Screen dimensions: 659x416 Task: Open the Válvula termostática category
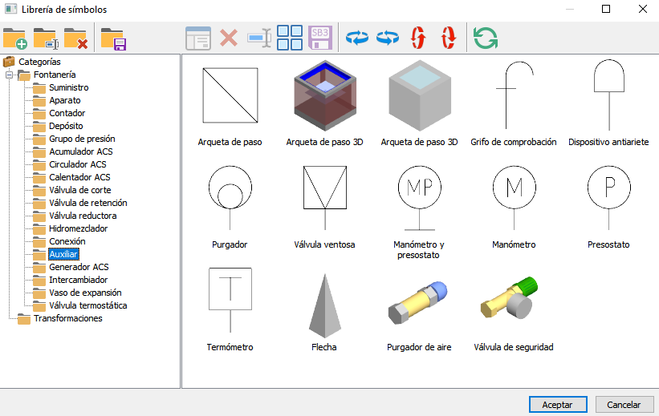[87, 305]
